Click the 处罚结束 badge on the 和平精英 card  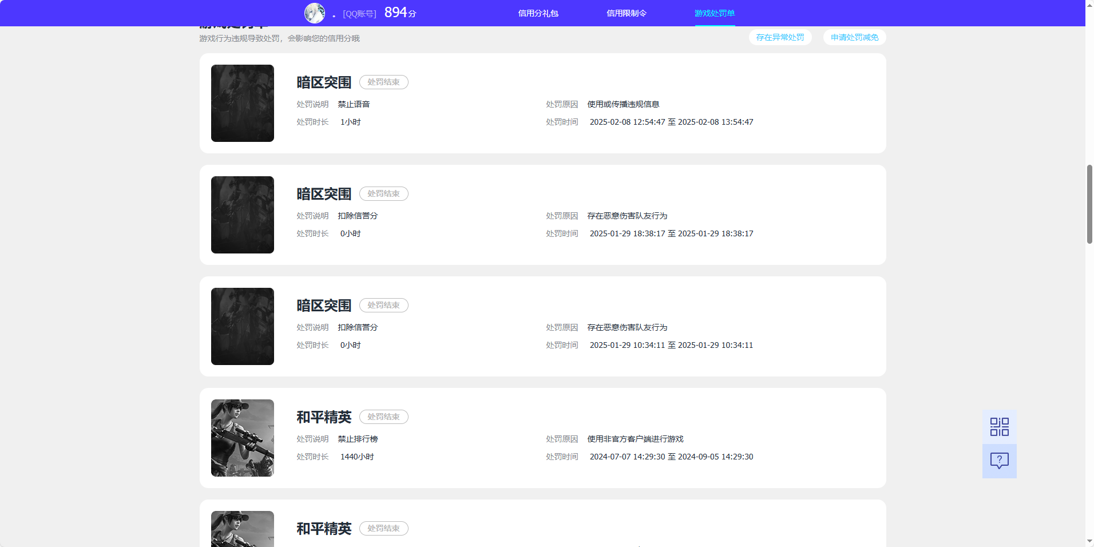pyautogui.click(x=383, y=417)
